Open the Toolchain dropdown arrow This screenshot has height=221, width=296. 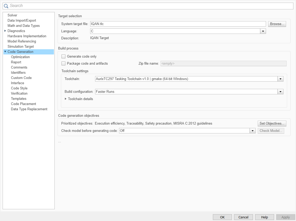280,79
